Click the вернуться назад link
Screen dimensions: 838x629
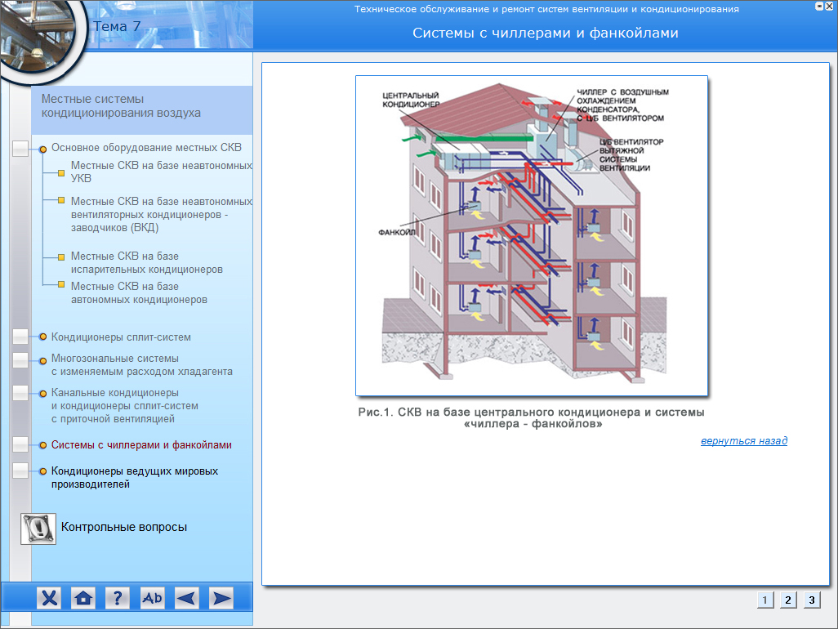(743, 441)
